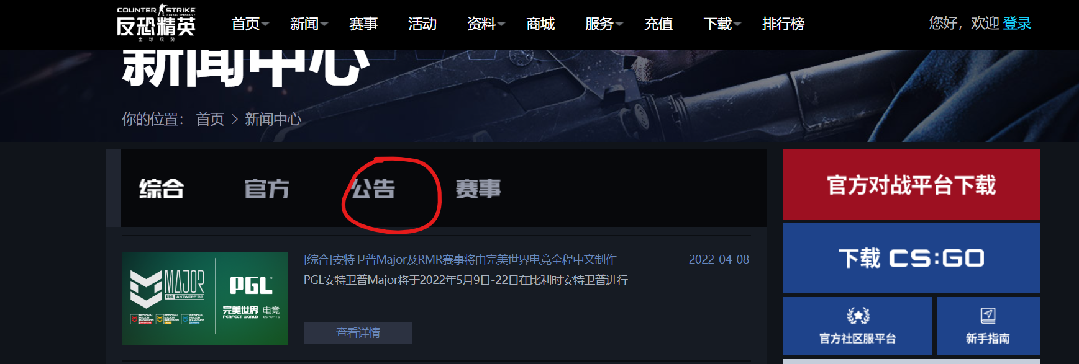
Task: Expand the 服务 navigation dropdown
Action: click(x=604, y=24)
